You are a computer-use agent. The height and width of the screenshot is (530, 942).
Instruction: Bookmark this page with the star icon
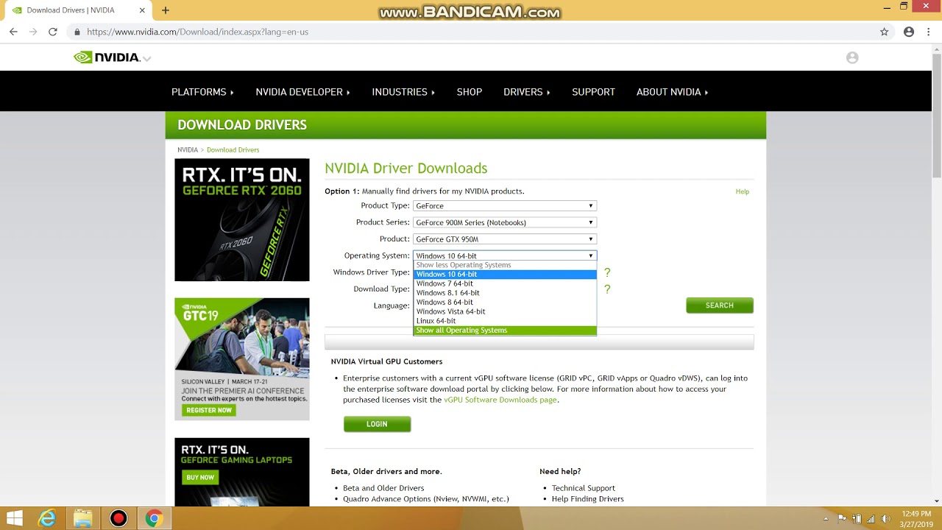point(885,32)
